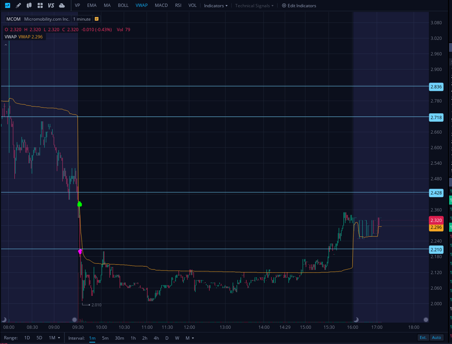Click the 09:30 time axis label
Screen dimensions: 452x344
coord(78,327)
